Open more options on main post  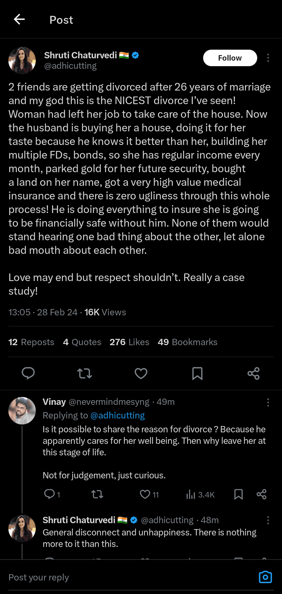268,58
